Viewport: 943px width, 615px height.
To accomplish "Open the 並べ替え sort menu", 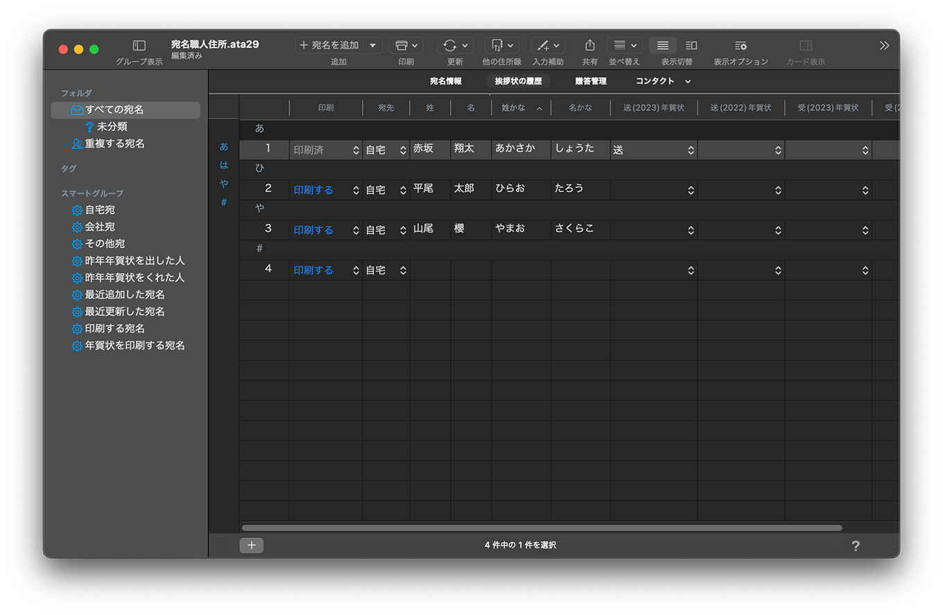I will click(x=624, y=45).
